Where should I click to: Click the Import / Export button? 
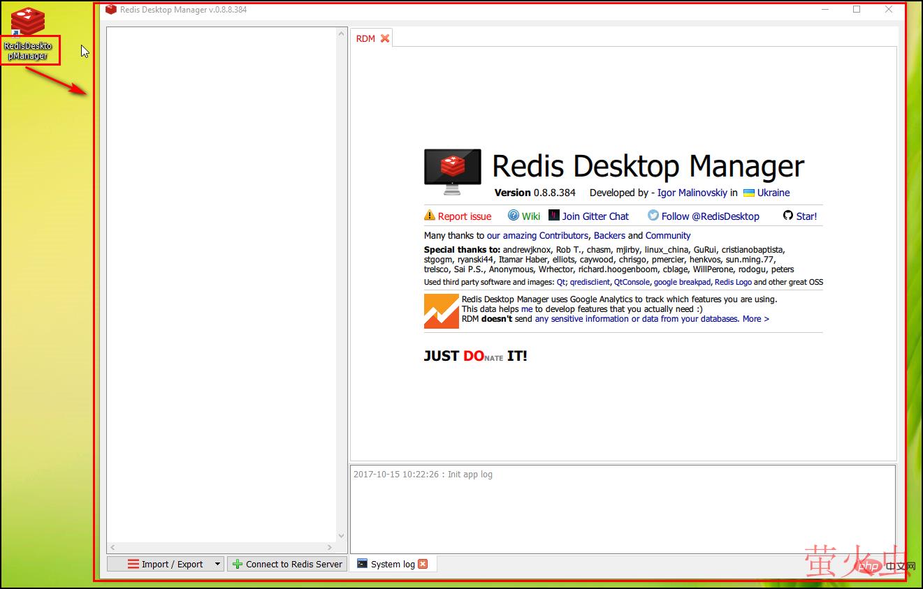(x=165, y=564)
